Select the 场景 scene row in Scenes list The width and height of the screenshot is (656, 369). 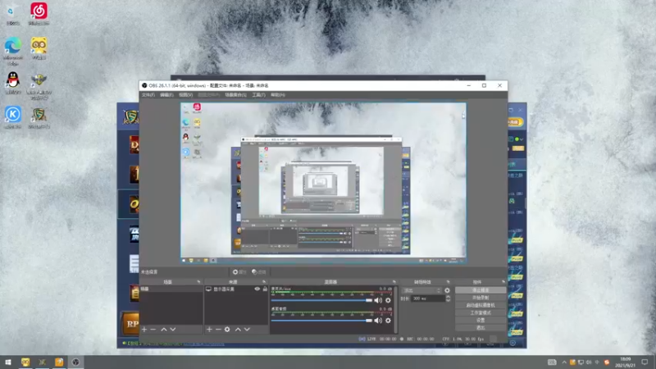coord(171,289)
